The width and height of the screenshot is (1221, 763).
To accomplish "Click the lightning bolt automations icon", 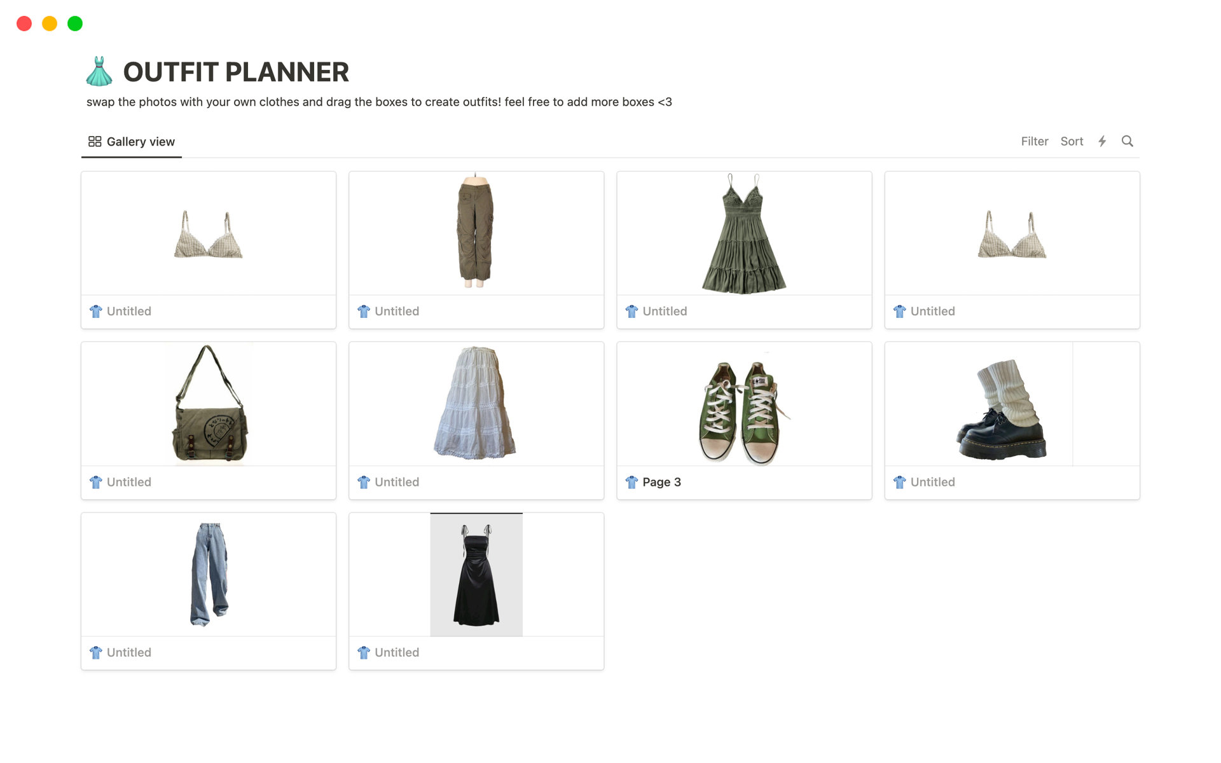I will [1102, 141].
